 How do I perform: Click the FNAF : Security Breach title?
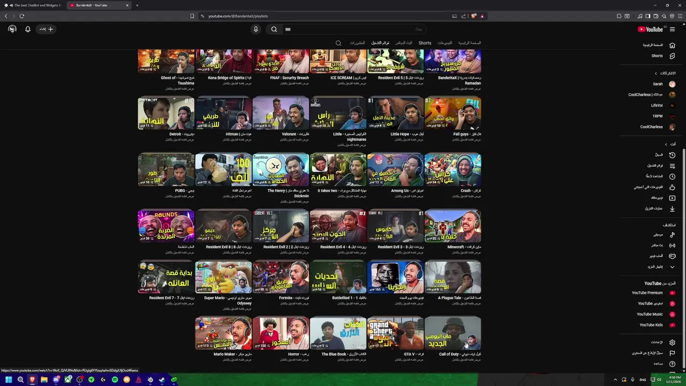(x=289, y=78)
